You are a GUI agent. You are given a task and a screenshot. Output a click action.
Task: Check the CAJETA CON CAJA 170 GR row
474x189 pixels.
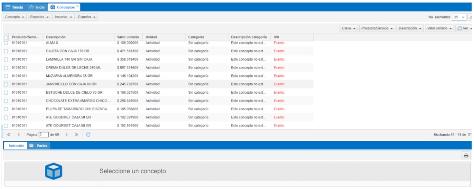tap(6, 51)
